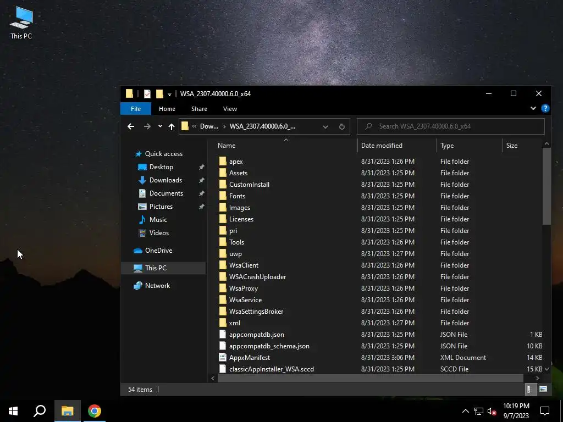The image size is (563, 422).
Task: Open the Windows Start menu
Action: point(13,411)
